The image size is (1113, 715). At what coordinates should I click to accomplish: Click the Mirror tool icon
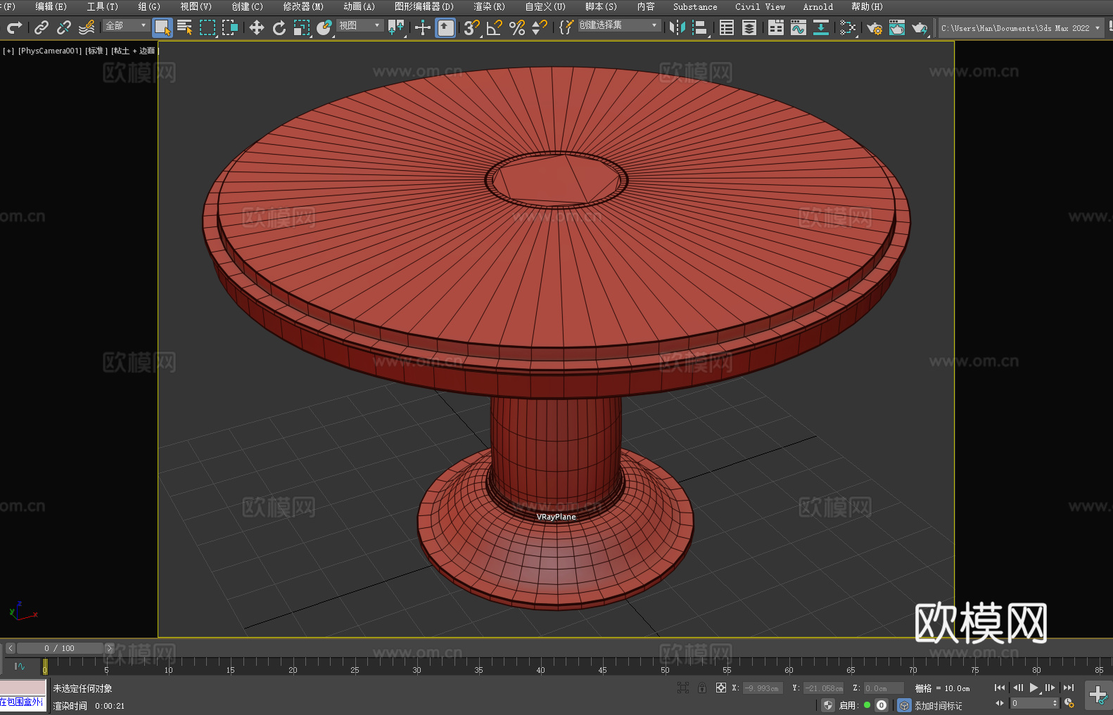click(678, 27)
